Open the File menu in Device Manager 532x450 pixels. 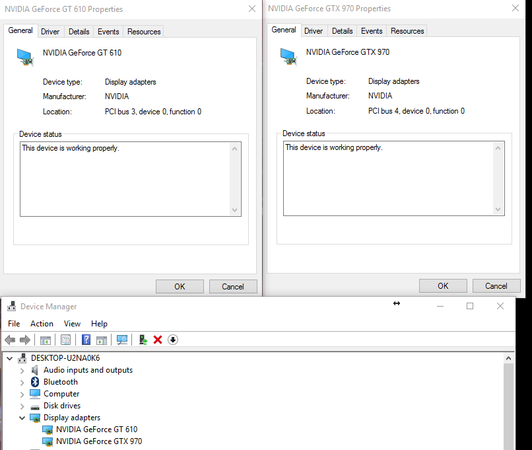[x=14, y=324]
